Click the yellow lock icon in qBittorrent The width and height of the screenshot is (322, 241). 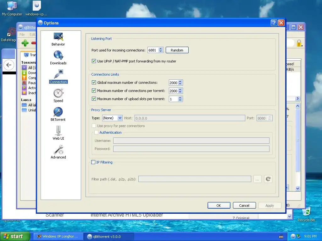tap(299, 43)
